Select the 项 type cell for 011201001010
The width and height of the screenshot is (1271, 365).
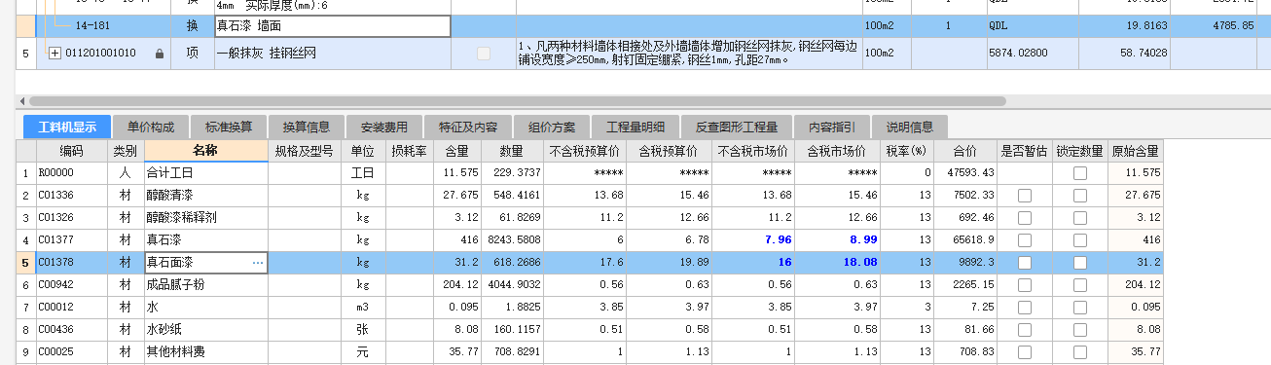point(193,54)
